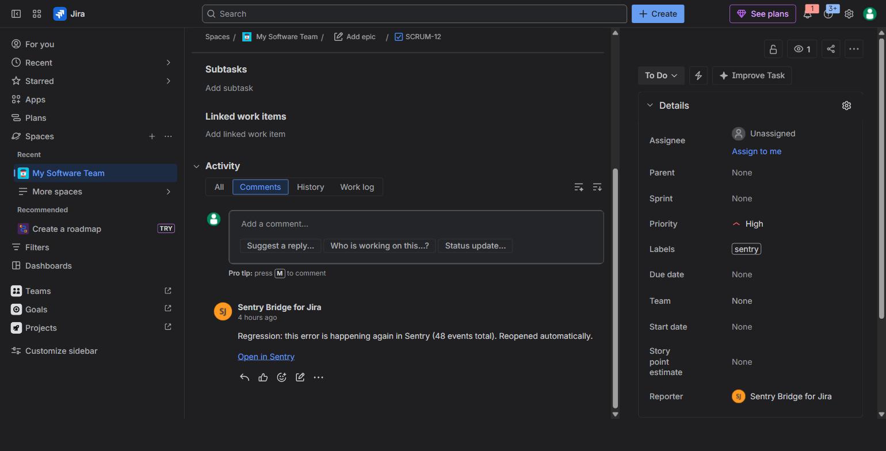
Task: Open Plans in the sidebar
Action: [94, 118]
